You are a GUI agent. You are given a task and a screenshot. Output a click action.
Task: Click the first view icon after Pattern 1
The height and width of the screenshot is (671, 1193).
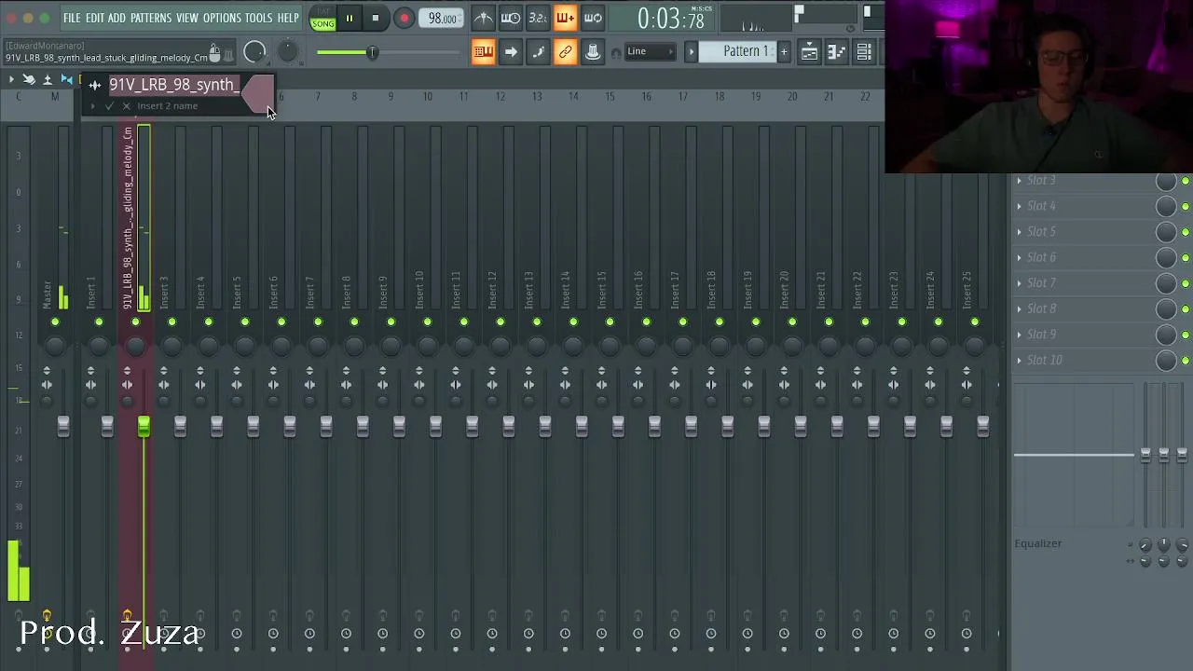pos(809,51)
